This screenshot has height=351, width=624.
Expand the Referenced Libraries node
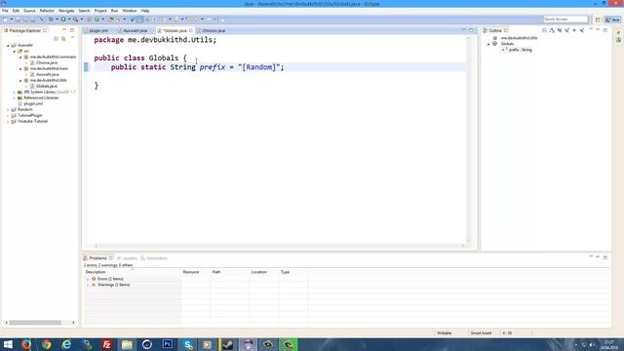coord(15,97)
